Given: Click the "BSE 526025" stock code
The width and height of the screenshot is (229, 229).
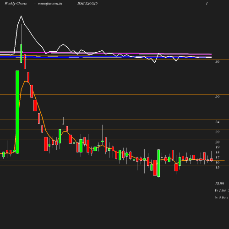Looking at the screenshot, I should coord(87,3).
